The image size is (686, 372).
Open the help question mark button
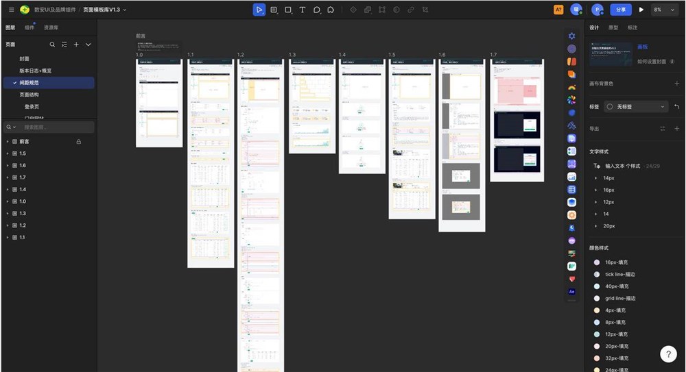[668, 354]
